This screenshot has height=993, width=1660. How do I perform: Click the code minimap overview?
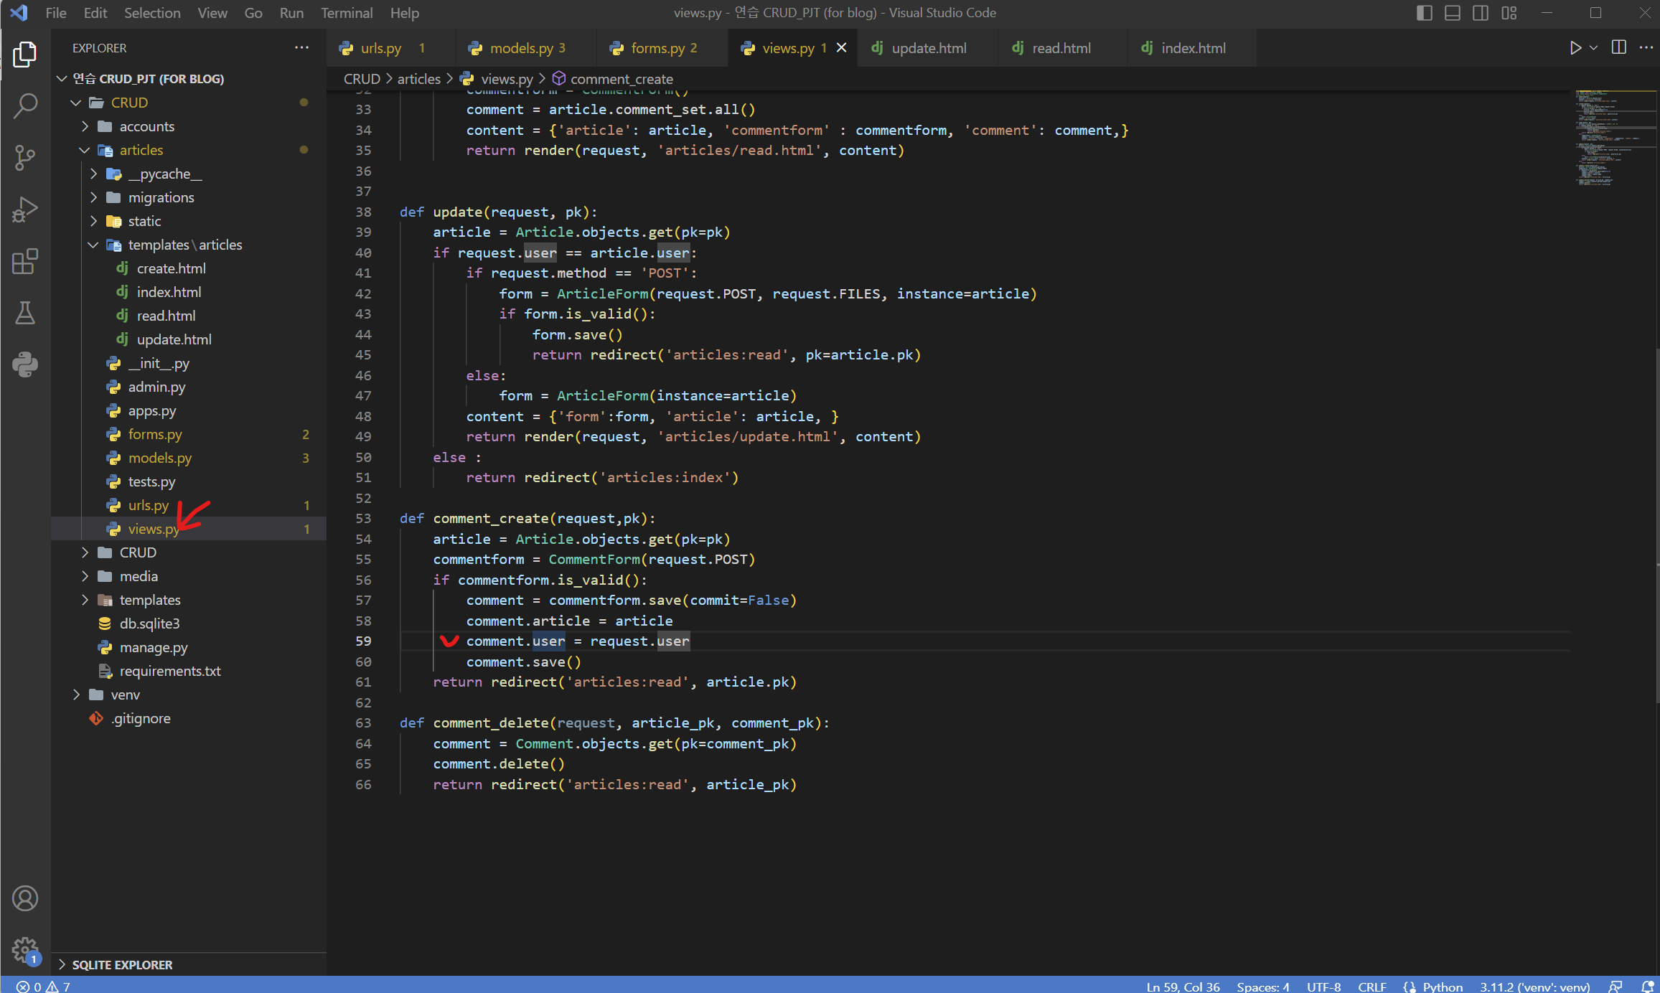1615,136
